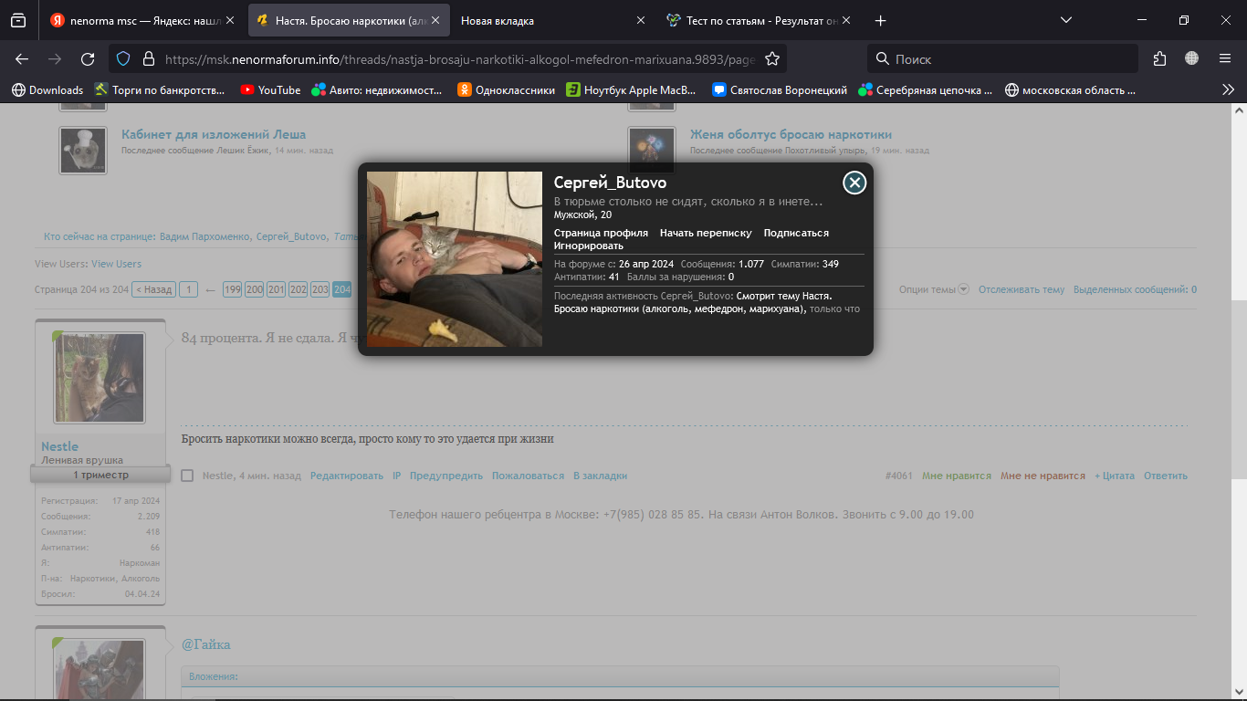Open Ноутбук Apple MacB bookmark
The image size is (1247, 701).
pyautogui.click(x=631, y=90)
